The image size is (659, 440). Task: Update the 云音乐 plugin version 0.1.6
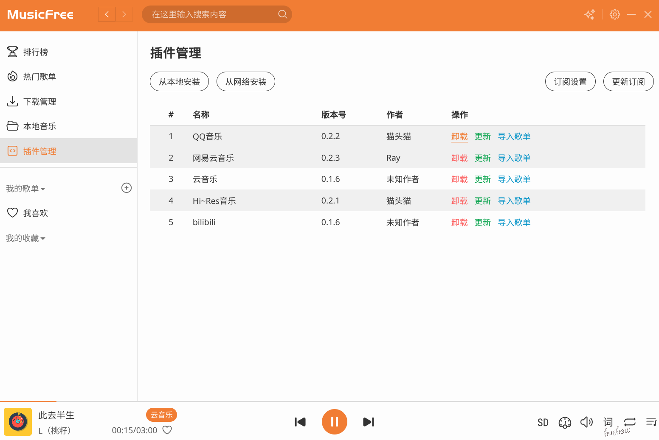click(483, 179)
